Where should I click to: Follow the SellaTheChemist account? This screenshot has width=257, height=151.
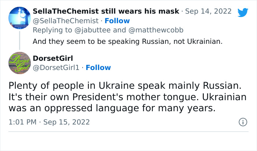(x=117, y=21)
